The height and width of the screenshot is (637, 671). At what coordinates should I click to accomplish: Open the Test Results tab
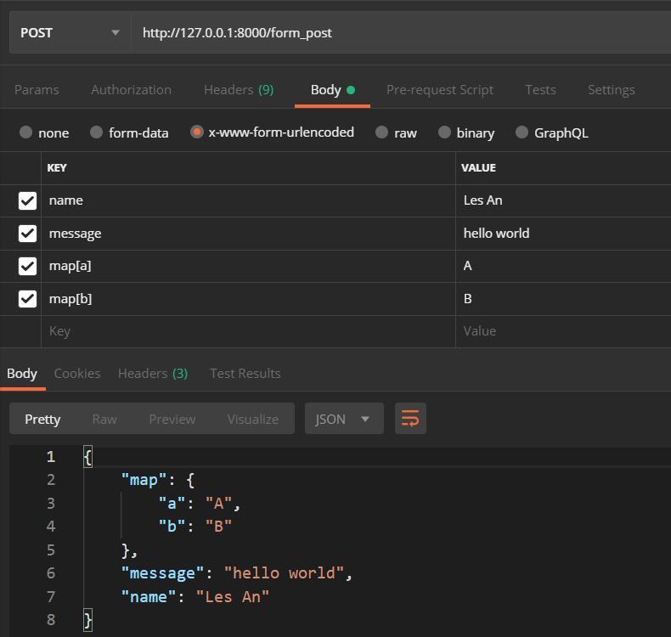[245, 374]
